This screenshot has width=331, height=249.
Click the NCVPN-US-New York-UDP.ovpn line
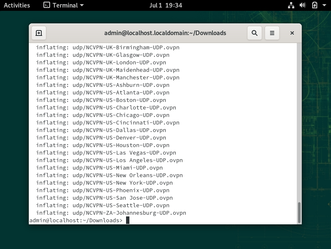click(104, 183)
